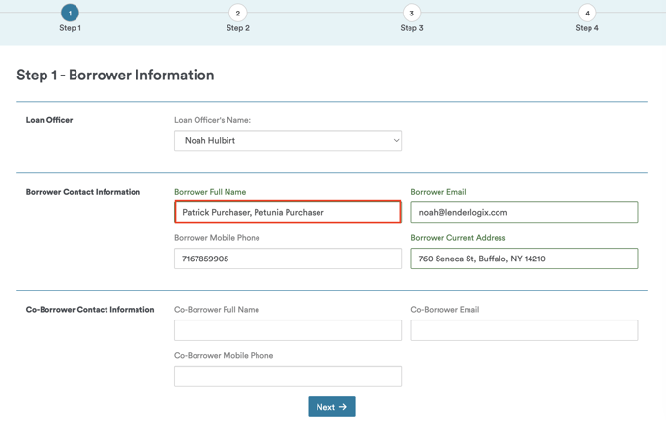Select the Step 1 circle indicator
Screen dimensions: 666x427
pyautogui.click(x=70, y=13)
